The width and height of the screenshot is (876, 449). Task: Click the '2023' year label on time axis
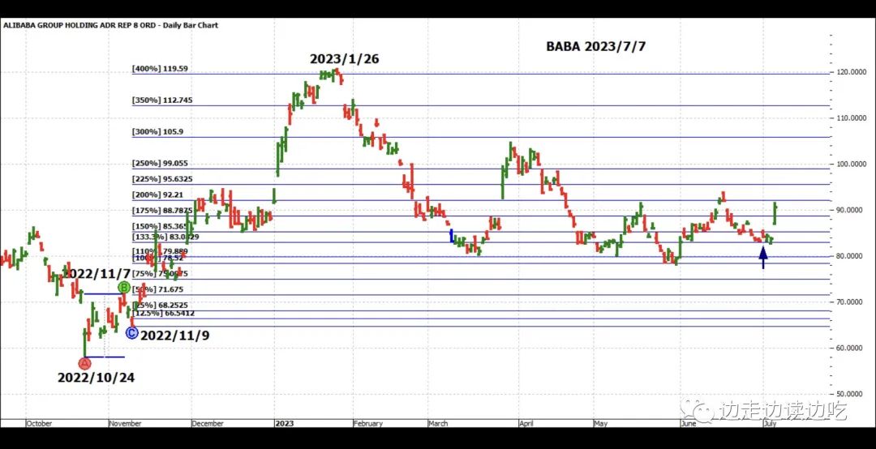click(x=283, y=423)
